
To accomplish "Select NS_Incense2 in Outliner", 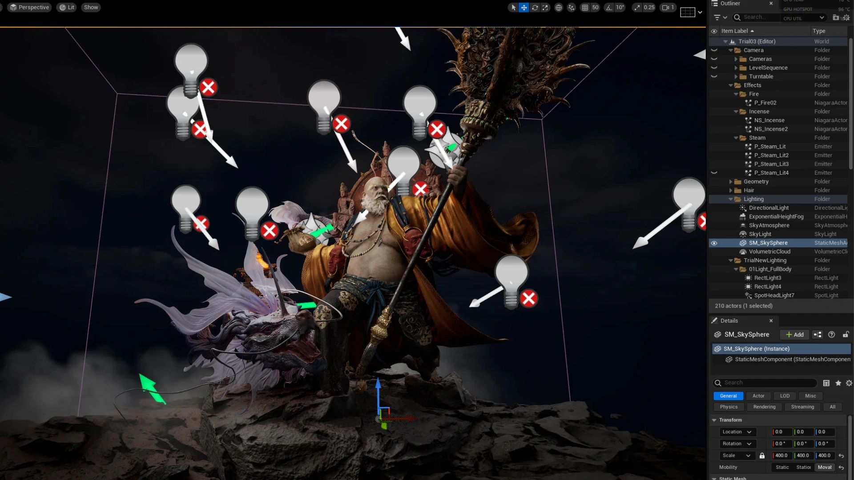I will [x=778, y=129].
